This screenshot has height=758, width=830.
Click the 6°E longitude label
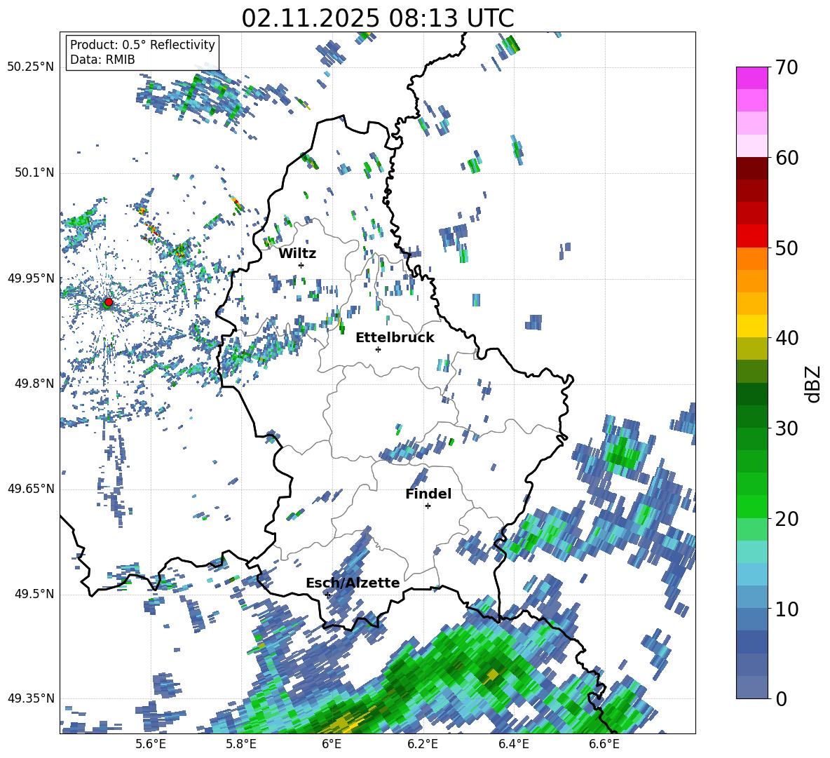pyautogui.click(x=332, y=744)
